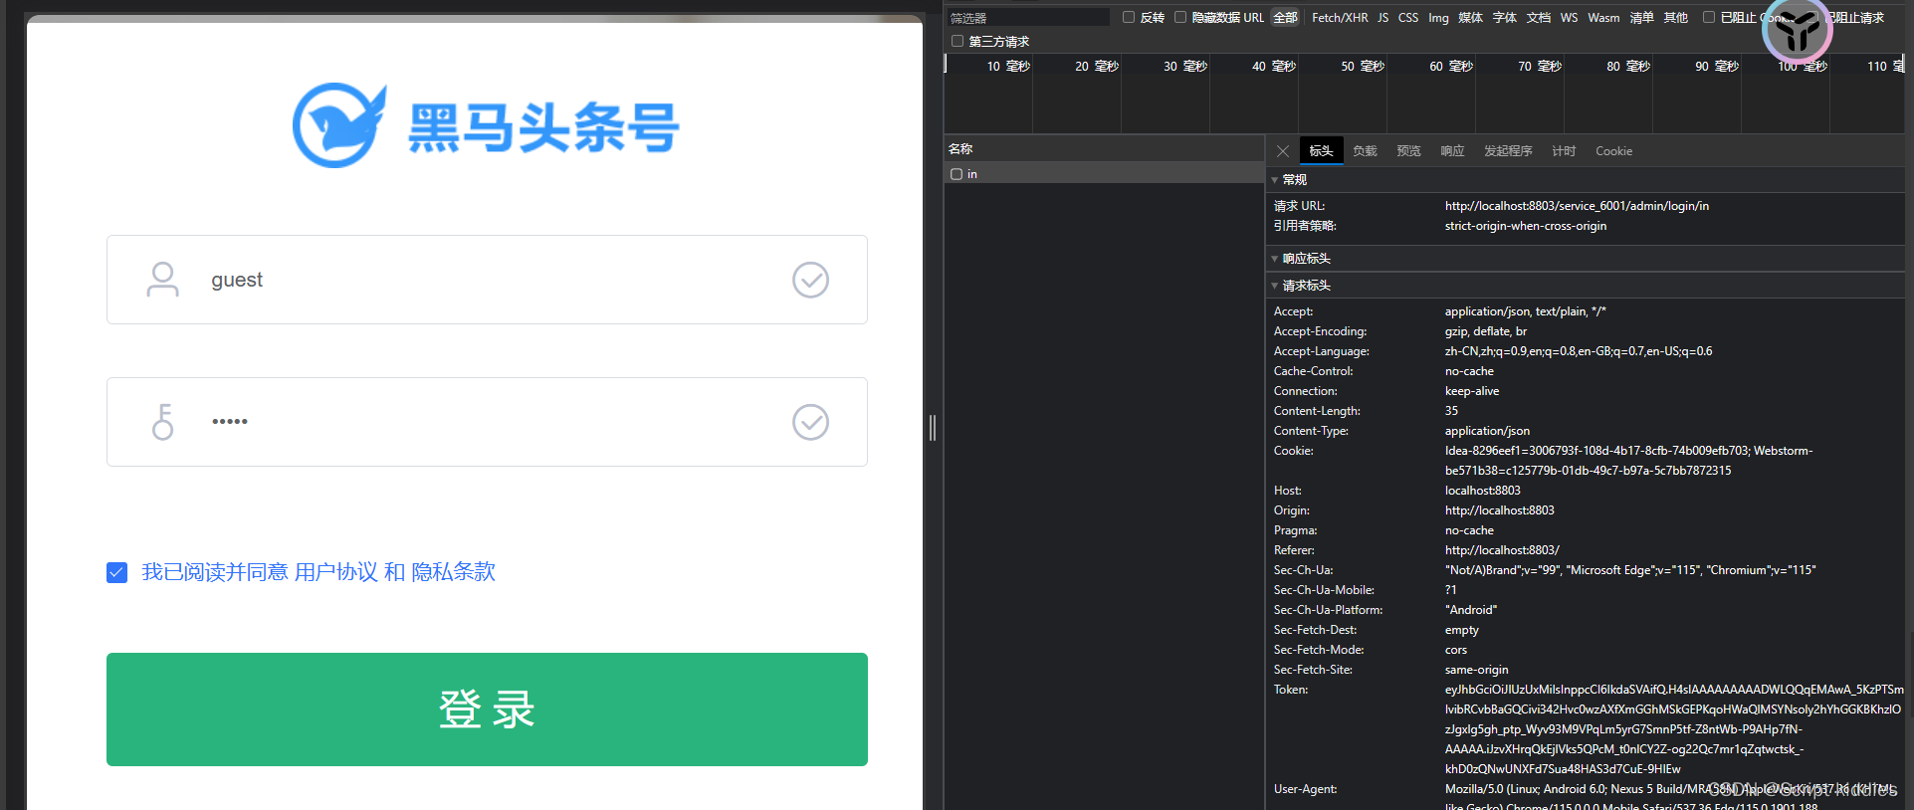
Task: Select the 全部 filter type
Action: (x=1285, y=17)
